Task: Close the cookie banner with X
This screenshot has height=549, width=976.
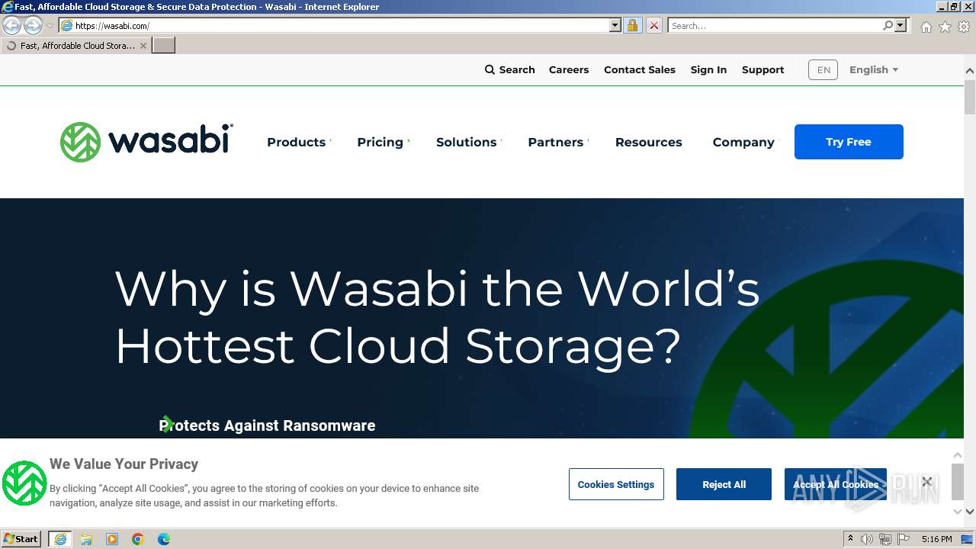Action: pos(926,481)
